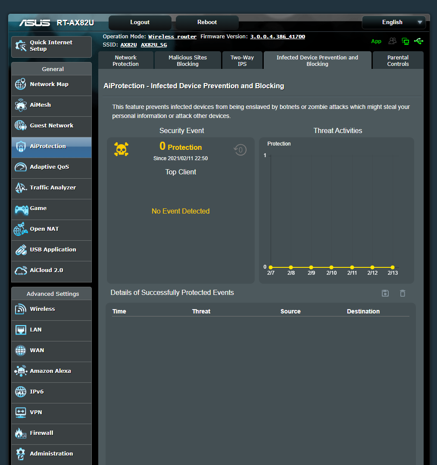This screenshot has height=465, width=437.
Task: Click the AX82U SSID link
Action: click(128, 45)
